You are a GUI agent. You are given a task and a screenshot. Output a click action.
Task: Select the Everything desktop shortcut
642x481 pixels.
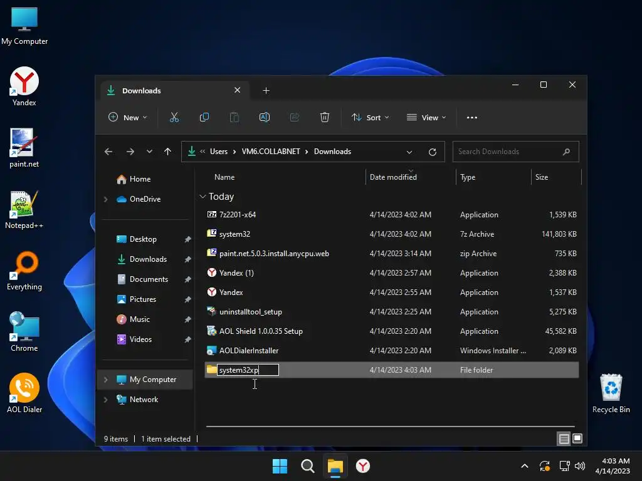point(24,271)
